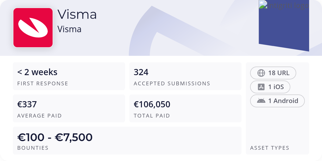Click the red Visma logo icon
322x161 pixels.
point(33,28)
